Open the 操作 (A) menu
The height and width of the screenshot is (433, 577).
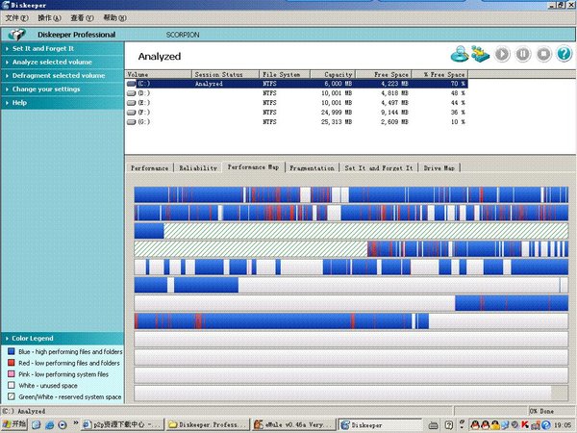(49, 17)
